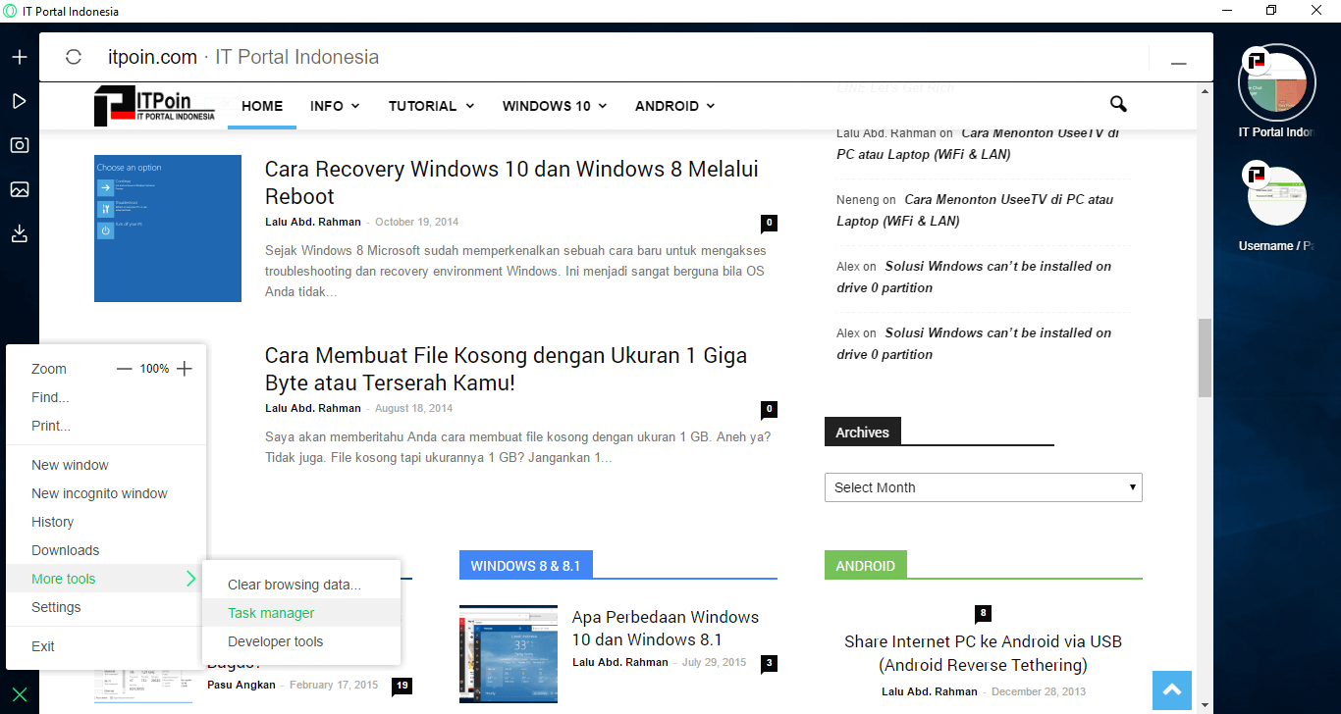Viewport: 1341px width, 714px height.
Task: Take a snapshot with the camera icon
Action: click(x=20, y=145)
